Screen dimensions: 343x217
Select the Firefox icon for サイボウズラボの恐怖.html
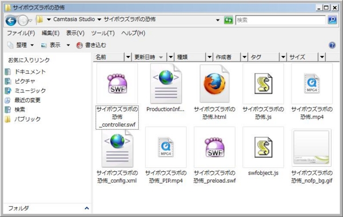tap(214, 84)
